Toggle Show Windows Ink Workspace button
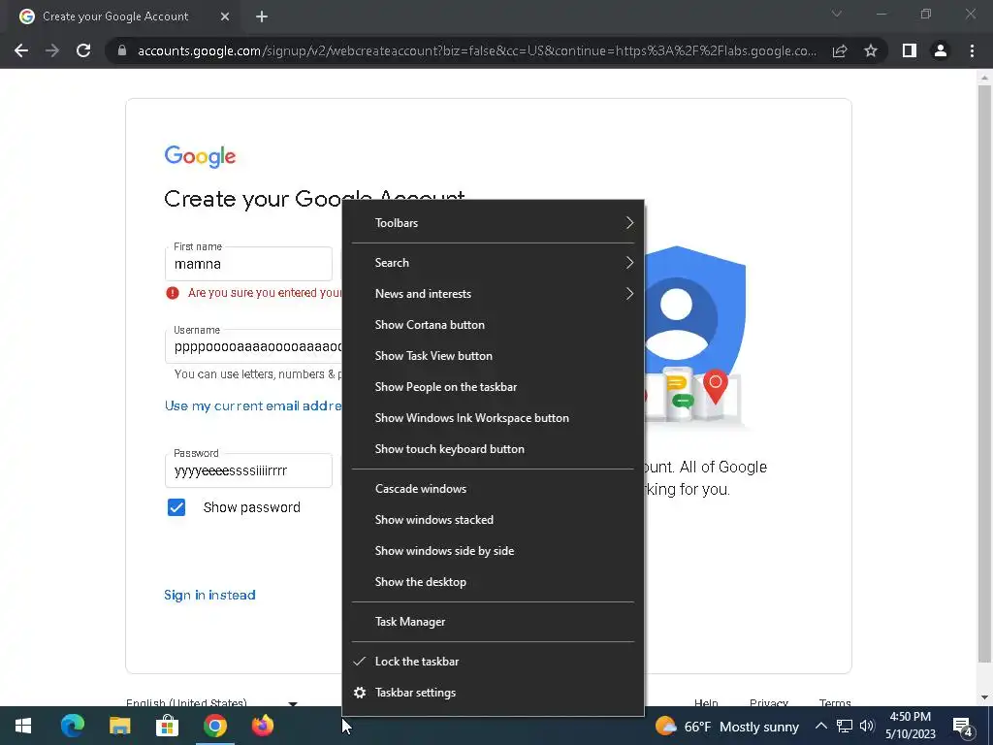This screenshot has height=745, width=993. [493, 418]
